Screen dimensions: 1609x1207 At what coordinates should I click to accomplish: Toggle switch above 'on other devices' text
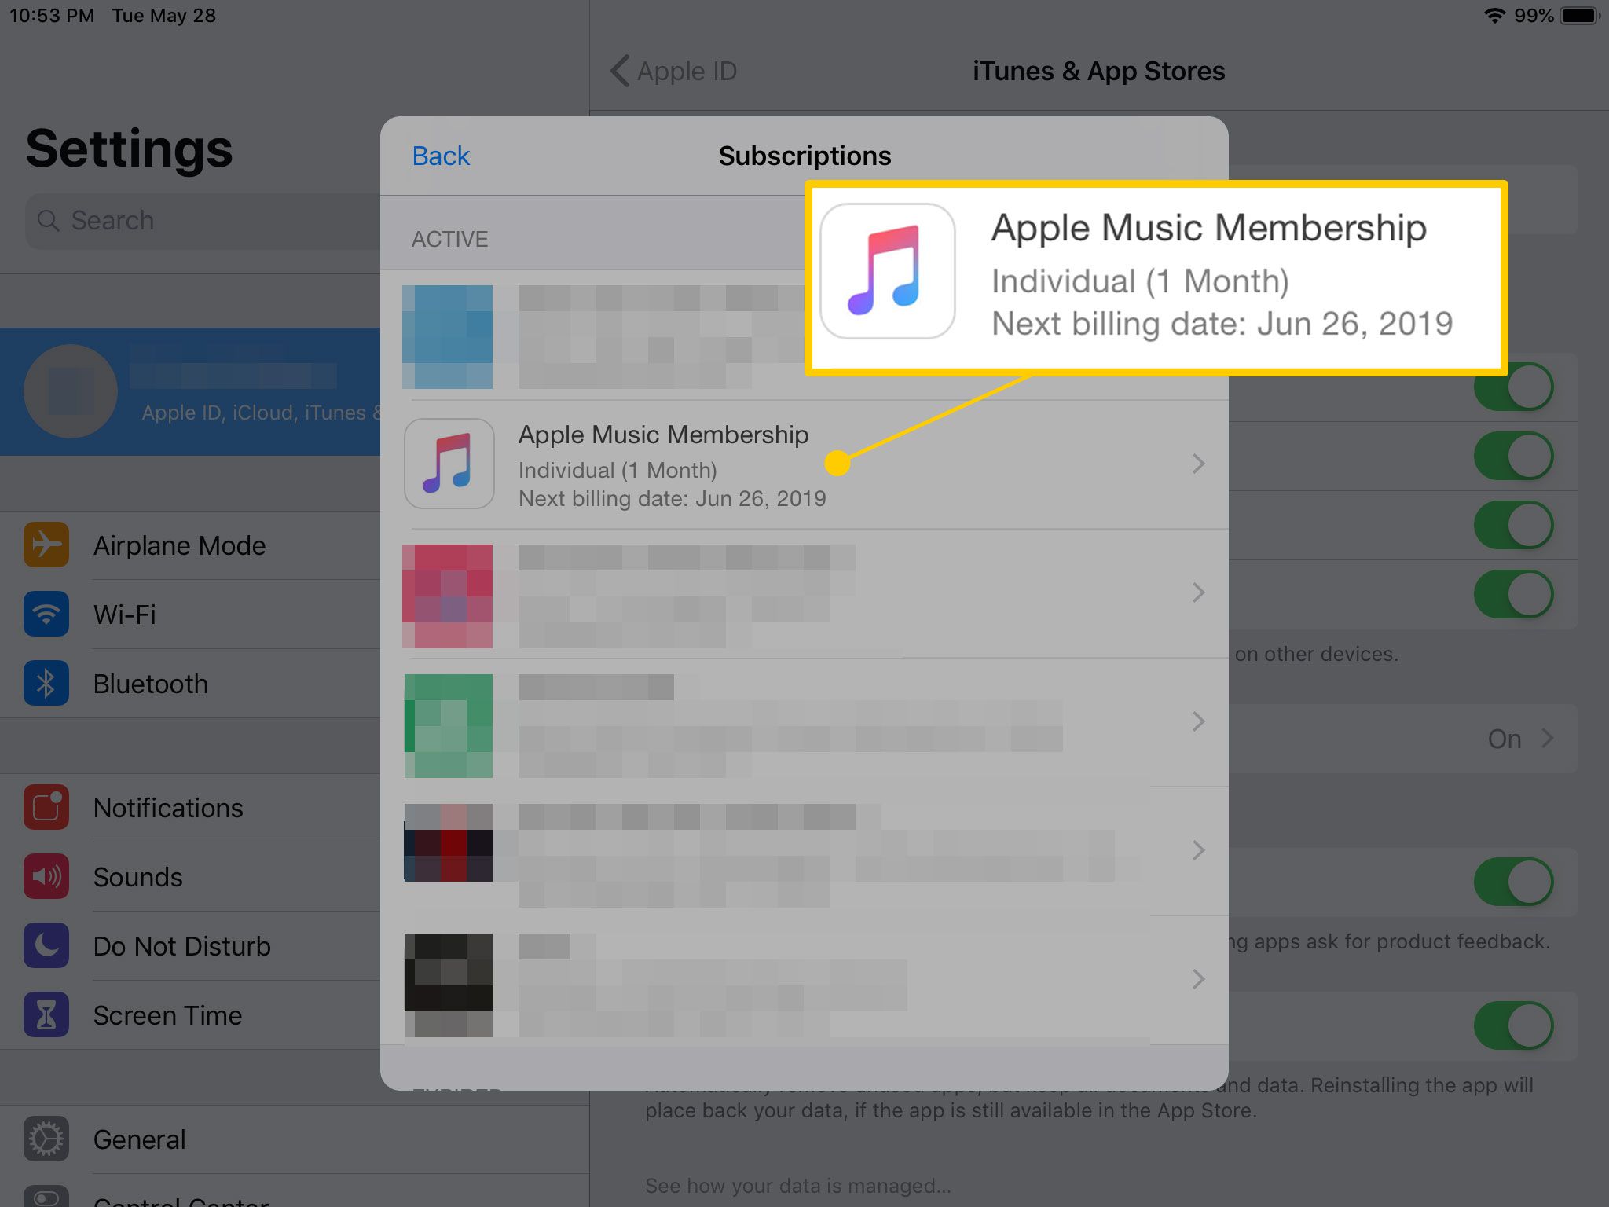[1514, 594]
